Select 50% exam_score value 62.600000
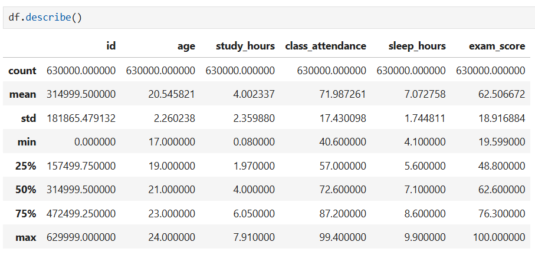The height and width of the screenshot is (255, 535). click(502, 190)
